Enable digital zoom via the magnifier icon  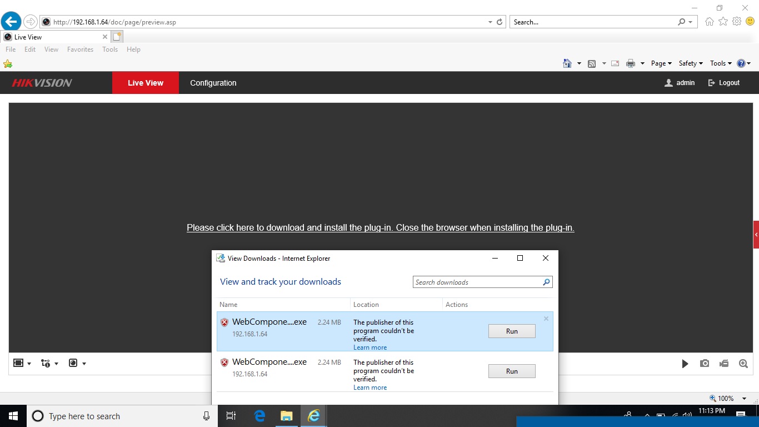tap(743, 363)
